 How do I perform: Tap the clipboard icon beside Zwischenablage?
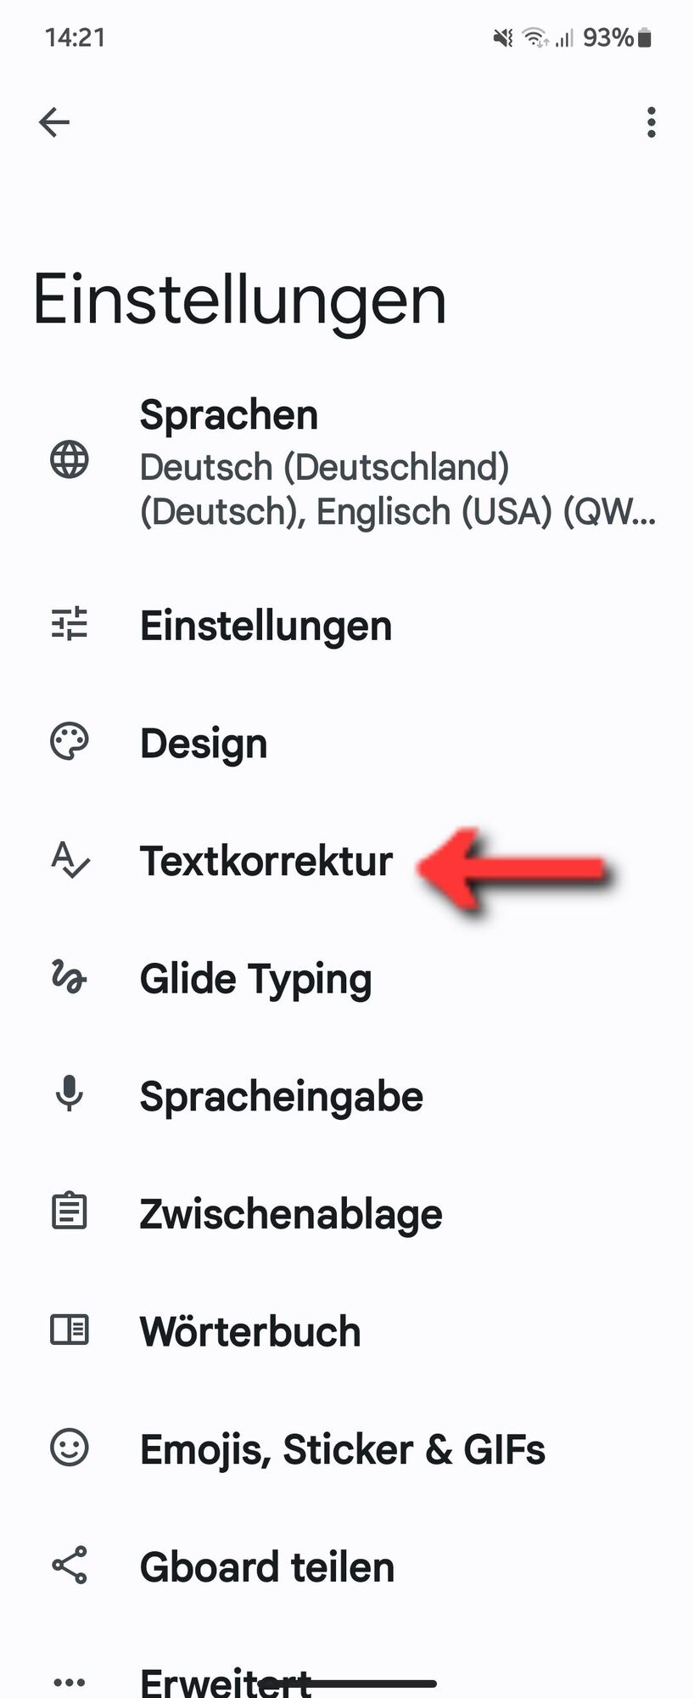(69, 1211)
